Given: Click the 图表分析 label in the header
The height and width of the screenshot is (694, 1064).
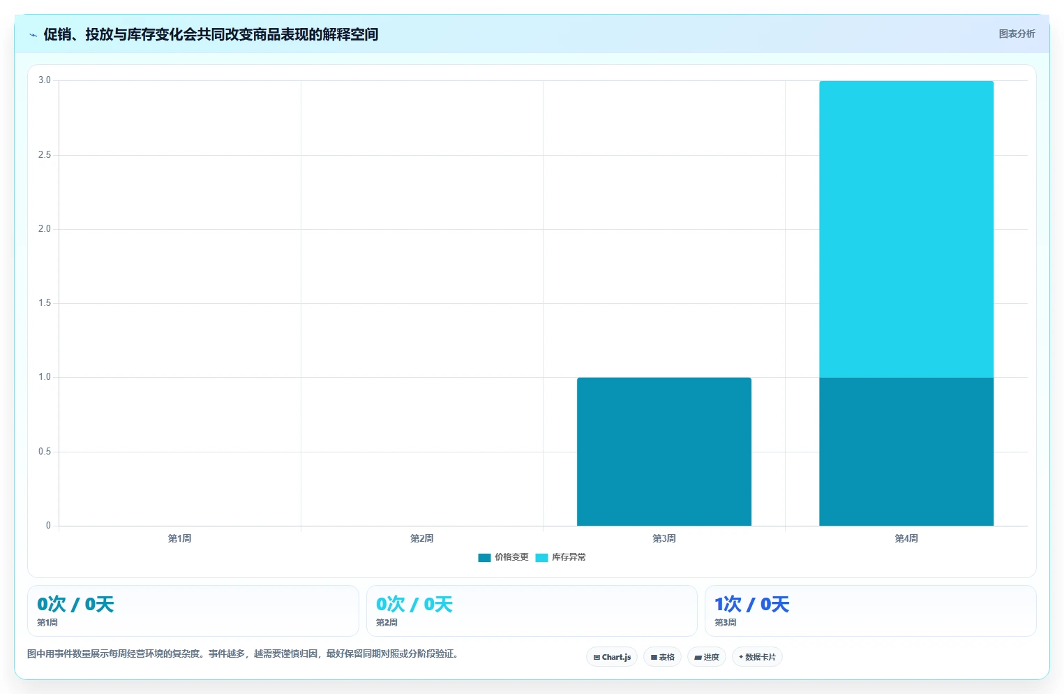Looking at the screenshot, I should point(1017,34).
